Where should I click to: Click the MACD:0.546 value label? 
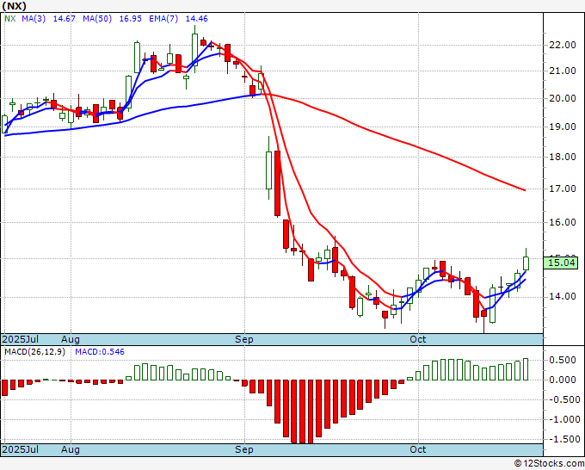pyautogui.click(x=100, y=352)
